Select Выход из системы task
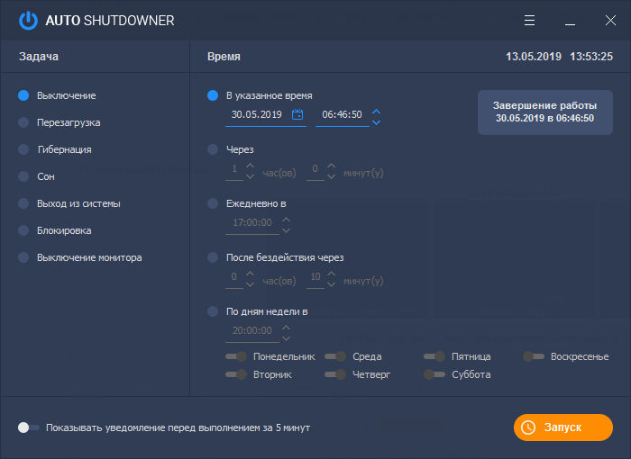This screenshot has width=631, height=459. click(x=23, y=203)
